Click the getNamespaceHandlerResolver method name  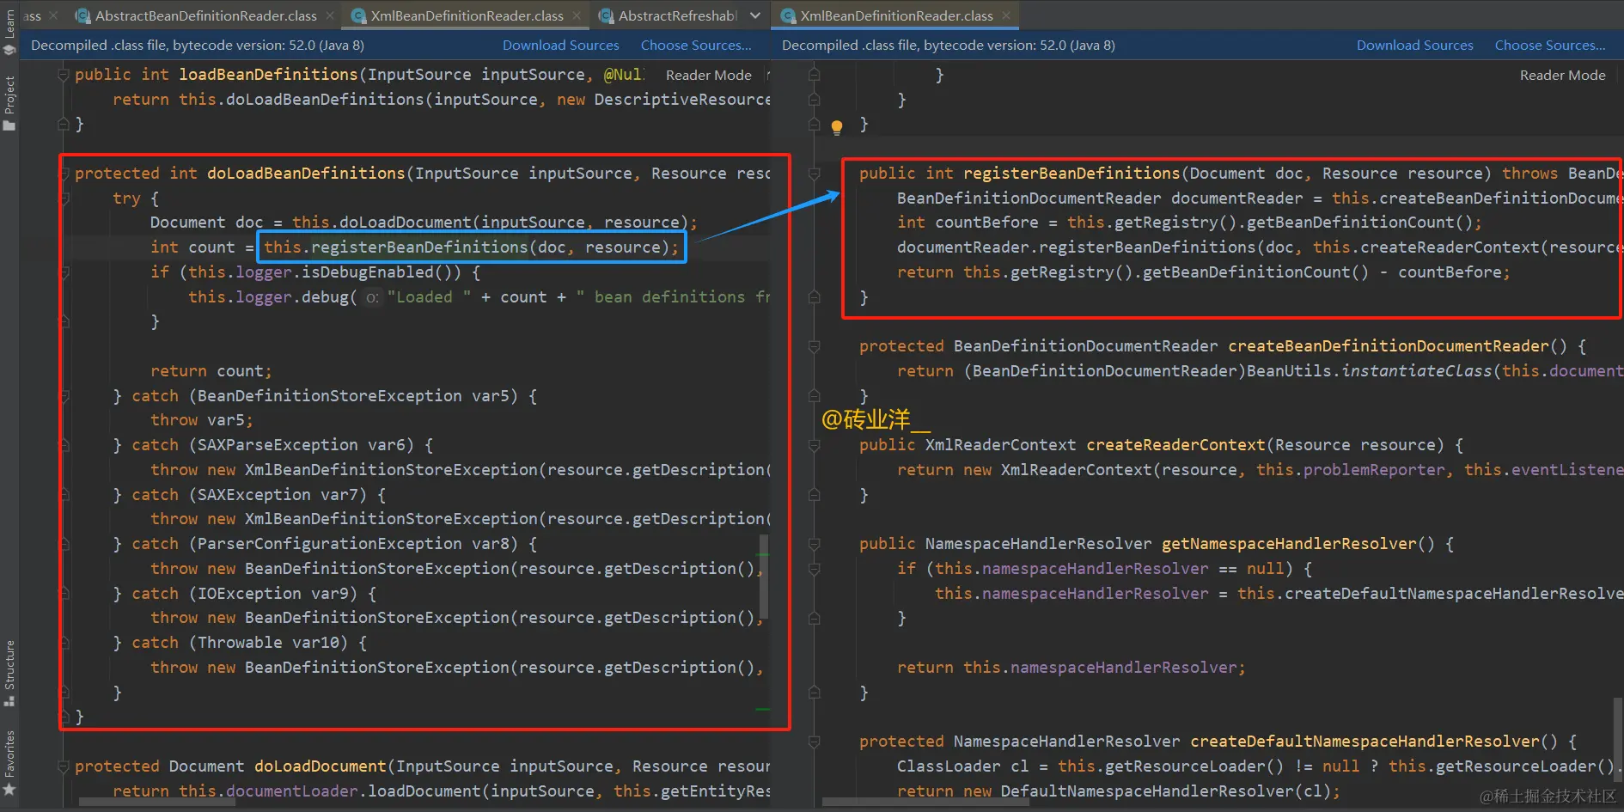click(x=1289, y=544)
